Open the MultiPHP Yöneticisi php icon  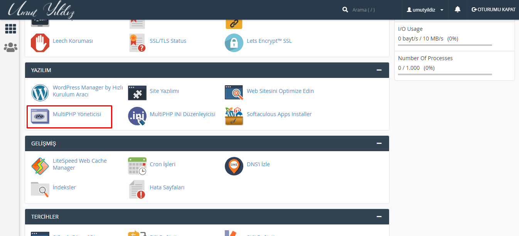[x=40, y=116]
